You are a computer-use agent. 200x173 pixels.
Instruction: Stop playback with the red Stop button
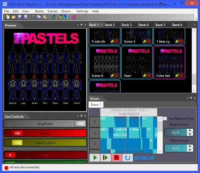point(116,158)
